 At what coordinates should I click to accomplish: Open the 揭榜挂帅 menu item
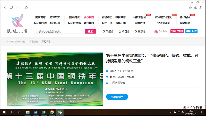(55, 23)
